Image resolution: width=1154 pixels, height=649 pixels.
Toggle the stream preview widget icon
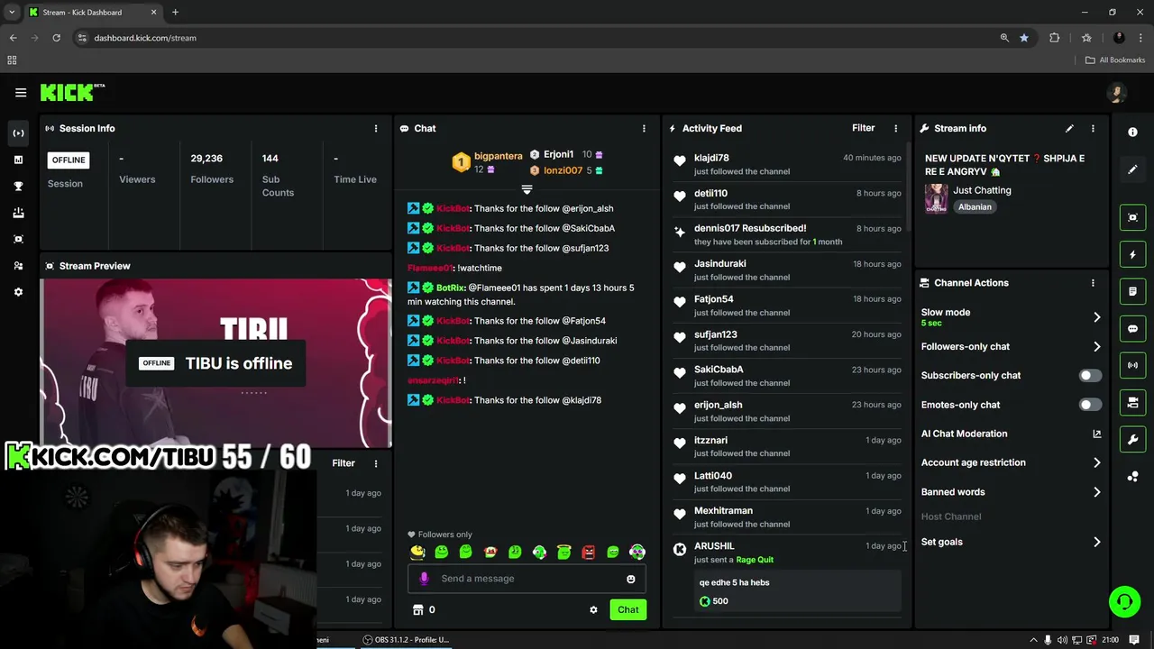pyautogui.click(x=1133, y=217)
